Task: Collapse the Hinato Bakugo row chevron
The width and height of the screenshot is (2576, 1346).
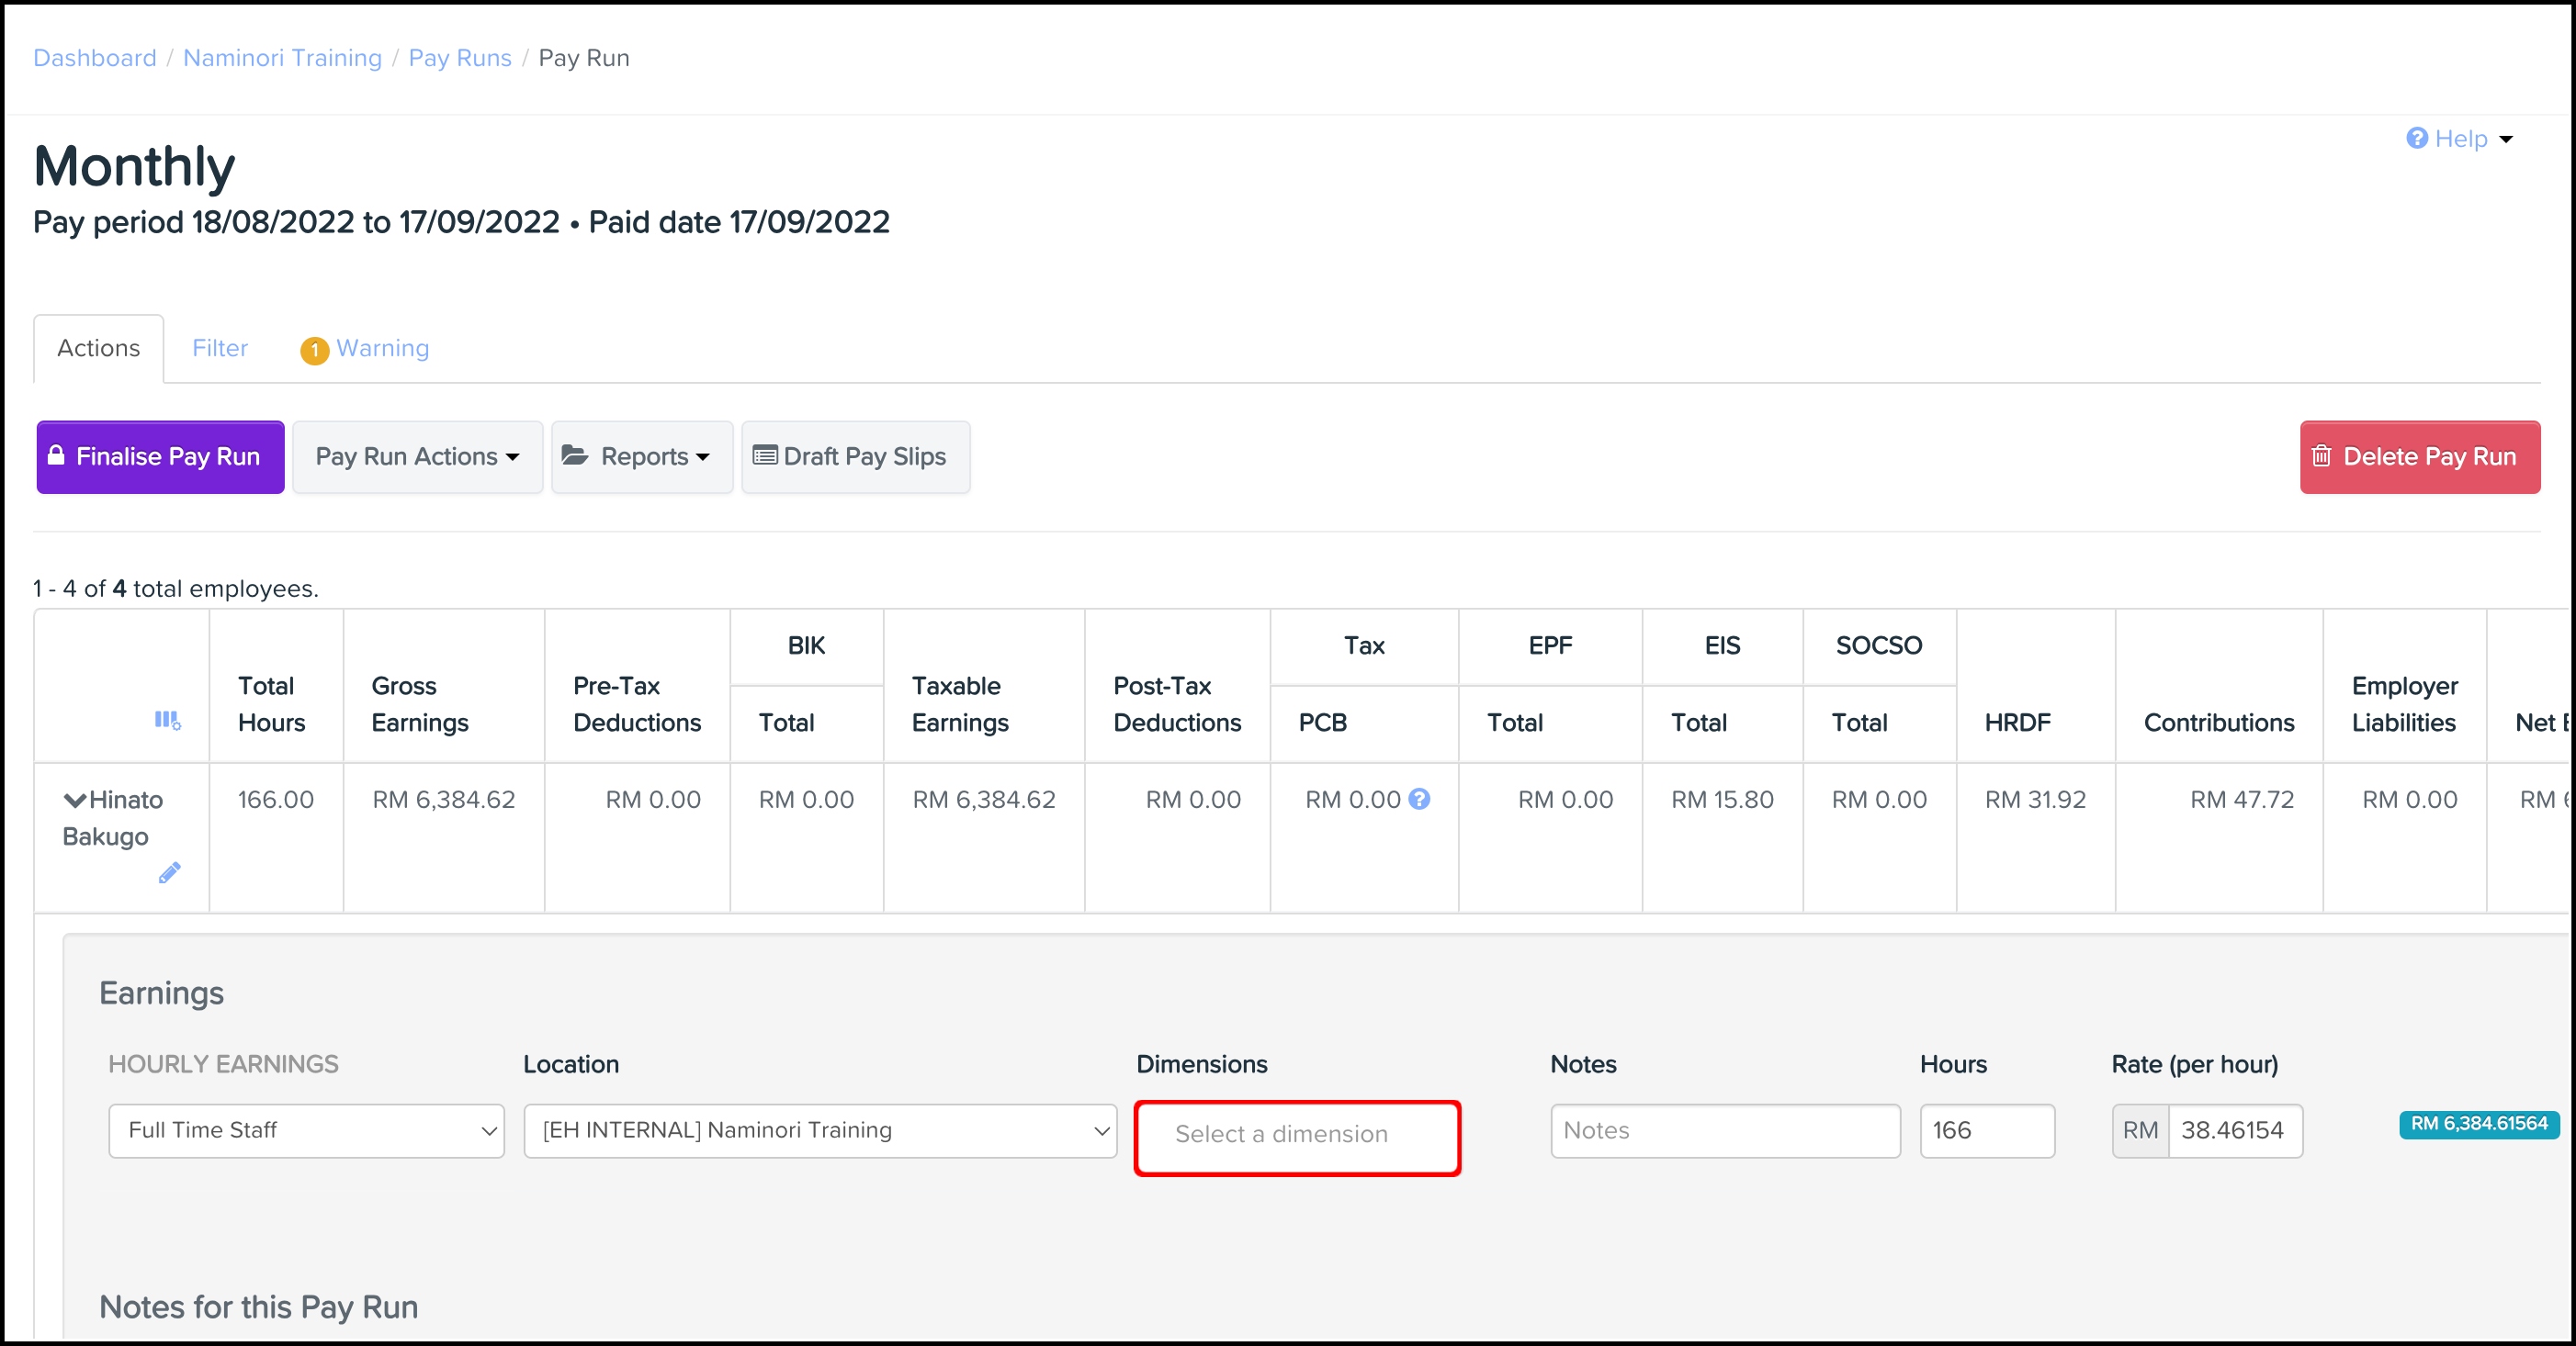Action: [x=74, y=800]
